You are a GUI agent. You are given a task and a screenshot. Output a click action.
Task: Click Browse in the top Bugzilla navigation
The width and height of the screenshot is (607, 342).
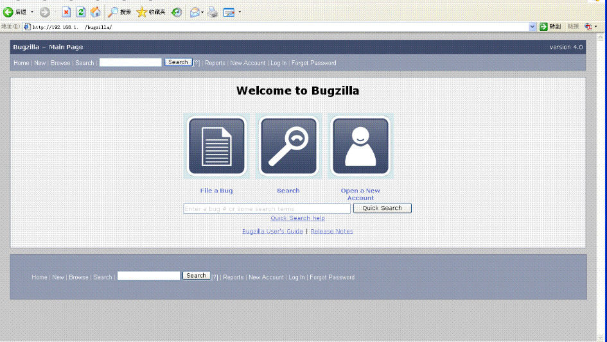(60, 63)
